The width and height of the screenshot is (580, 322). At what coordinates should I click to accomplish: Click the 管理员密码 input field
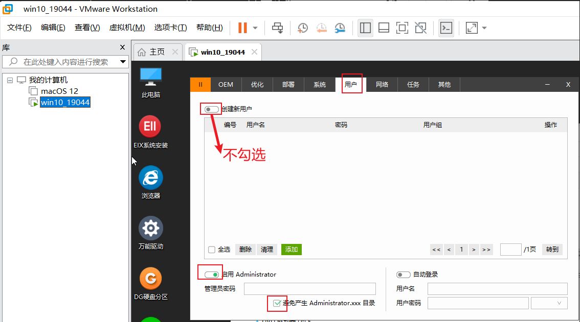pos(309,289)
